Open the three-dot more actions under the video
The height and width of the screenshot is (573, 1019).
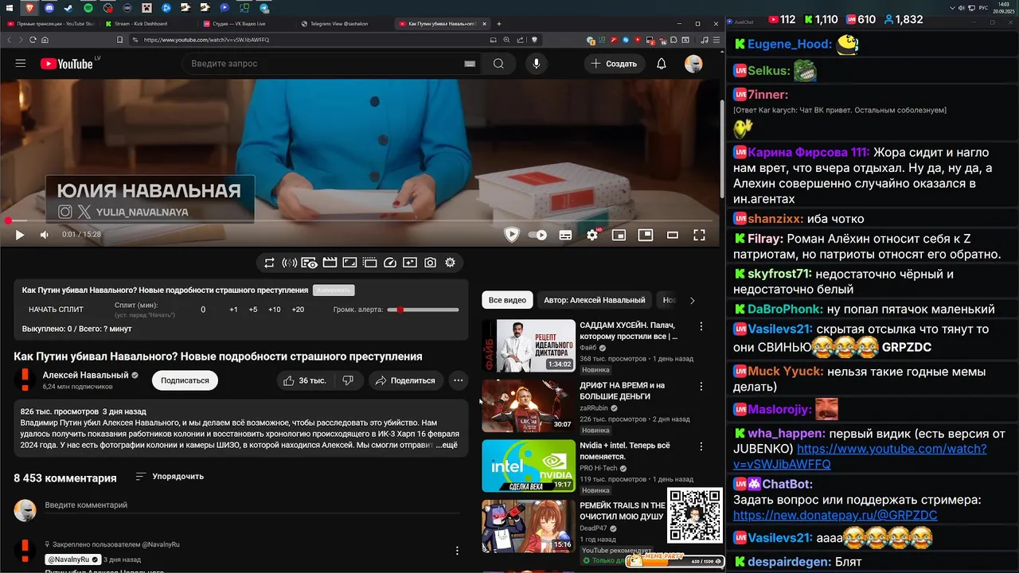tap(459, 380)
